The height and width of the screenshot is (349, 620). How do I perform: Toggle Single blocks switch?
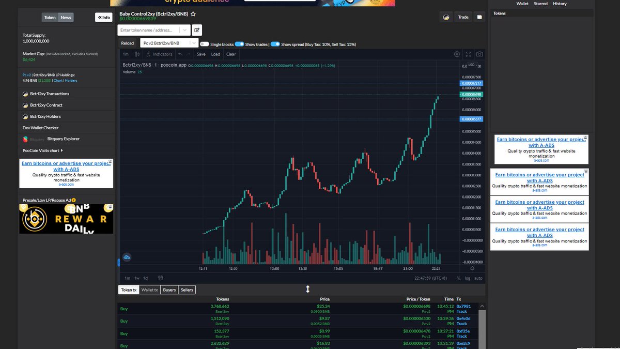204,44
